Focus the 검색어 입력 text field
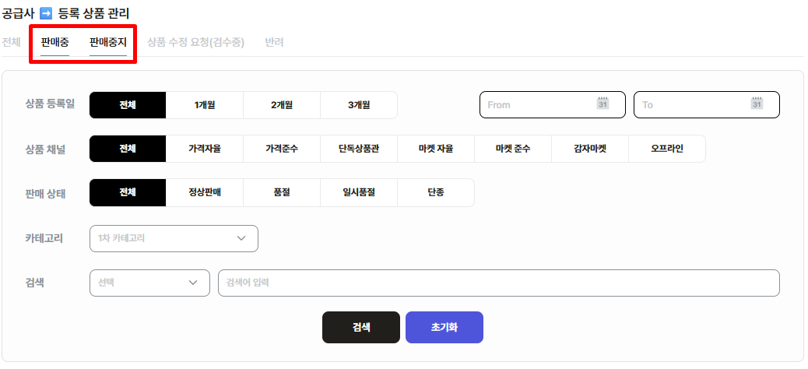 click(498, 283)
